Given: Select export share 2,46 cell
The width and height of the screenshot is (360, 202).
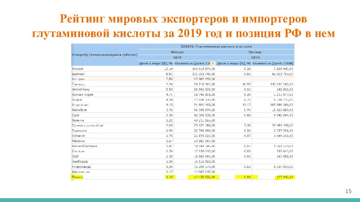Looking at the screenshot, I should [247, 126].
